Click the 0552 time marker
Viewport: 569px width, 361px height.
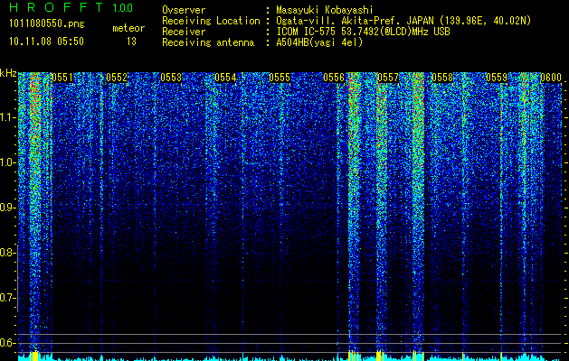(117, 78)
